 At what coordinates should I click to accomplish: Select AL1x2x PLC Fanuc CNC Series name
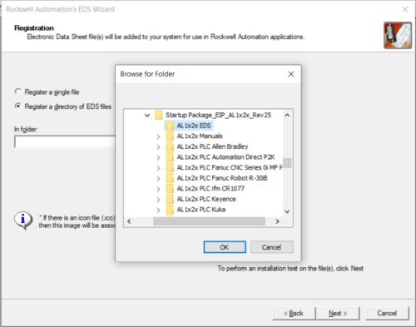pos(230,167)
